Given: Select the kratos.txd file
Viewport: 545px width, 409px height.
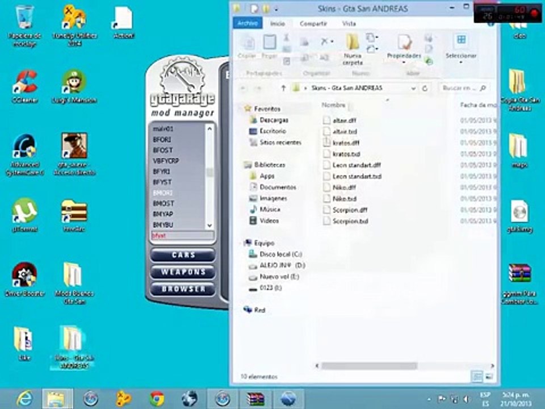Looking at the screenshot, I should click(x=346, y=154).
